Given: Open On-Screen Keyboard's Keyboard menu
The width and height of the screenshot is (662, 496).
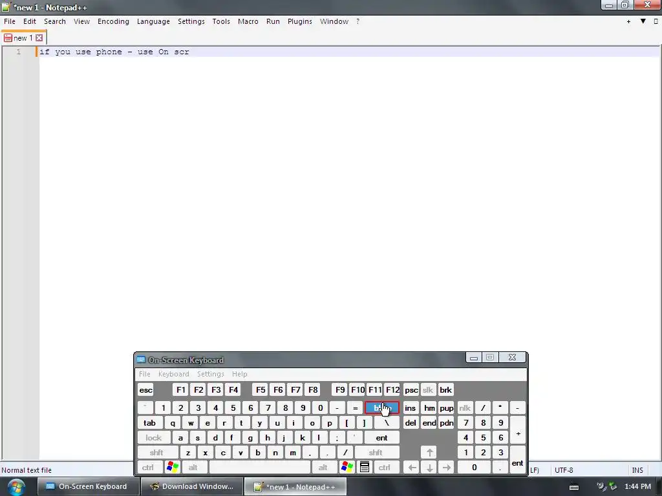Looking at the screenshot, I should point(173,374).
